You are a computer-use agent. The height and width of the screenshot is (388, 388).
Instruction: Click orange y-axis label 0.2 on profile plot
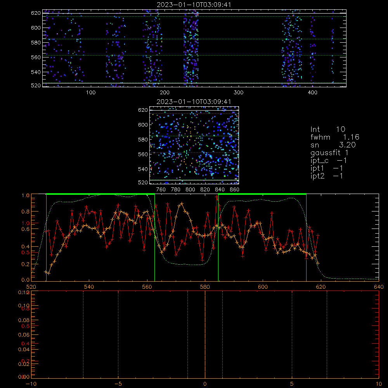point(26,264)
